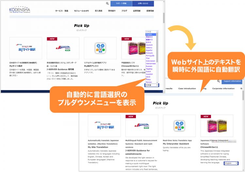Click the Support information button
Screen dimensions: 245x172
(232, 81)
